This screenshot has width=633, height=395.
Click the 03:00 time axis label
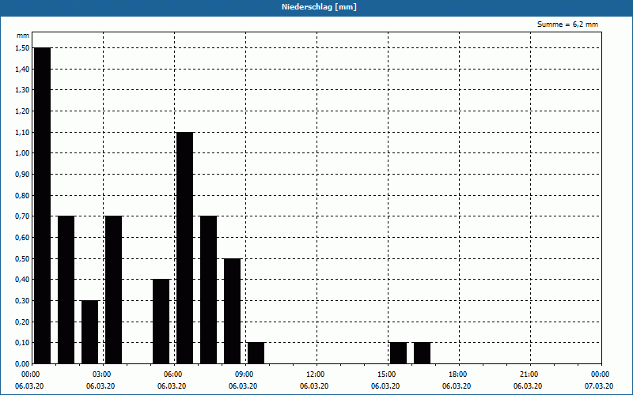102,374
